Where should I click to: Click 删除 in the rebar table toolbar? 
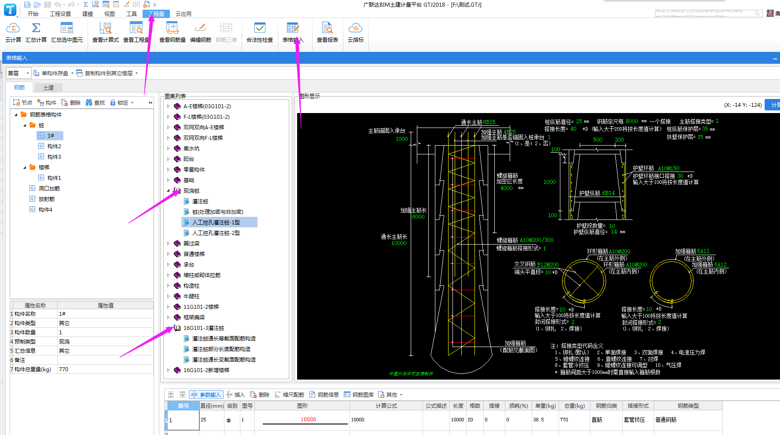click(260, 395)
